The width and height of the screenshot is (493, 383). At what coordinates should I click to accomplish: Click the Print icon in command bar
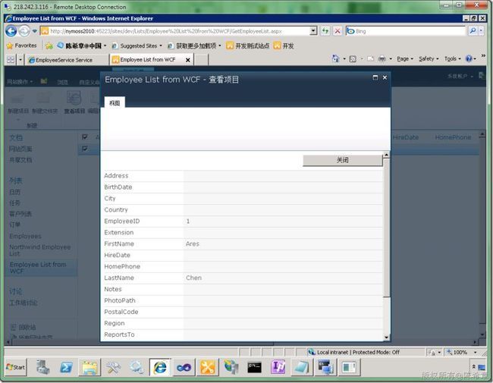pos(382,59)
